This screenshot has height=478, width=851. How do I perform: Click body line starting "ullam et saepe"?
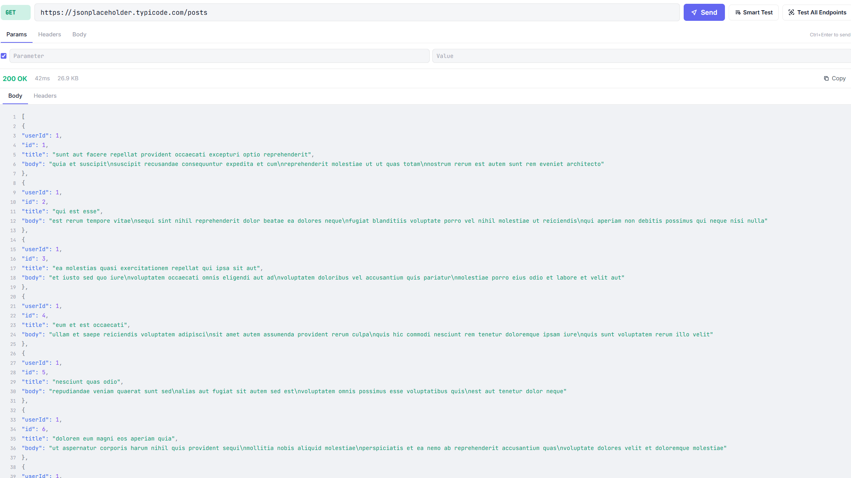368,334
